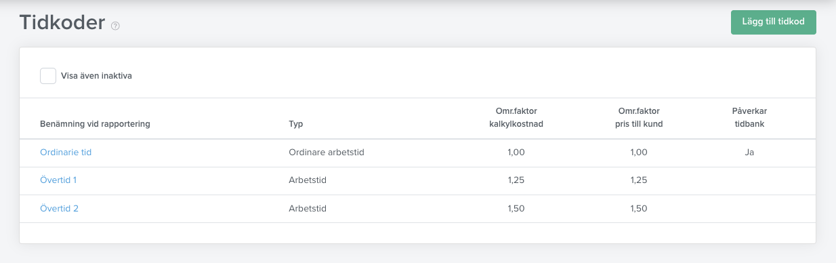Click Arbetstid type in Övertid 1 row
The width and height of the screenshot is (836, 263).
click(x=308, y=180)
